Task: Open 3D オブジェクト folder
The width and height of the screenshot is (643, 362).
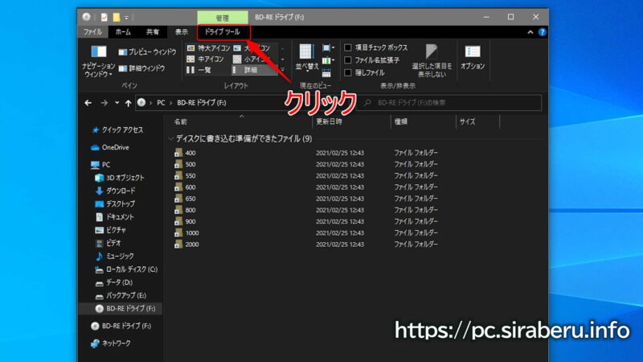Action: (120, 178)
